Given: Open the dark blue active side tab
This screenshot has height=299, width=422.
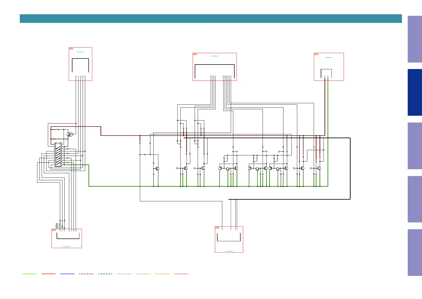Looking at the screenshot, I should 414,92.
